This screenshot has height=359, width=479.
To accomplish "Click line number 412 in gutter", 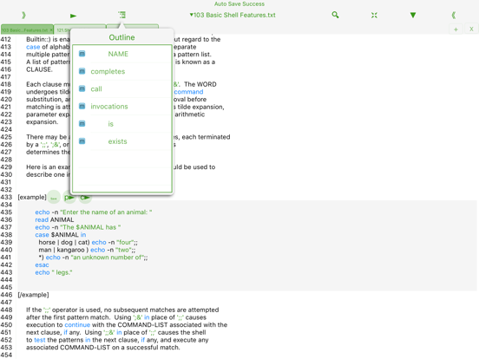I will tap(6, 39).
